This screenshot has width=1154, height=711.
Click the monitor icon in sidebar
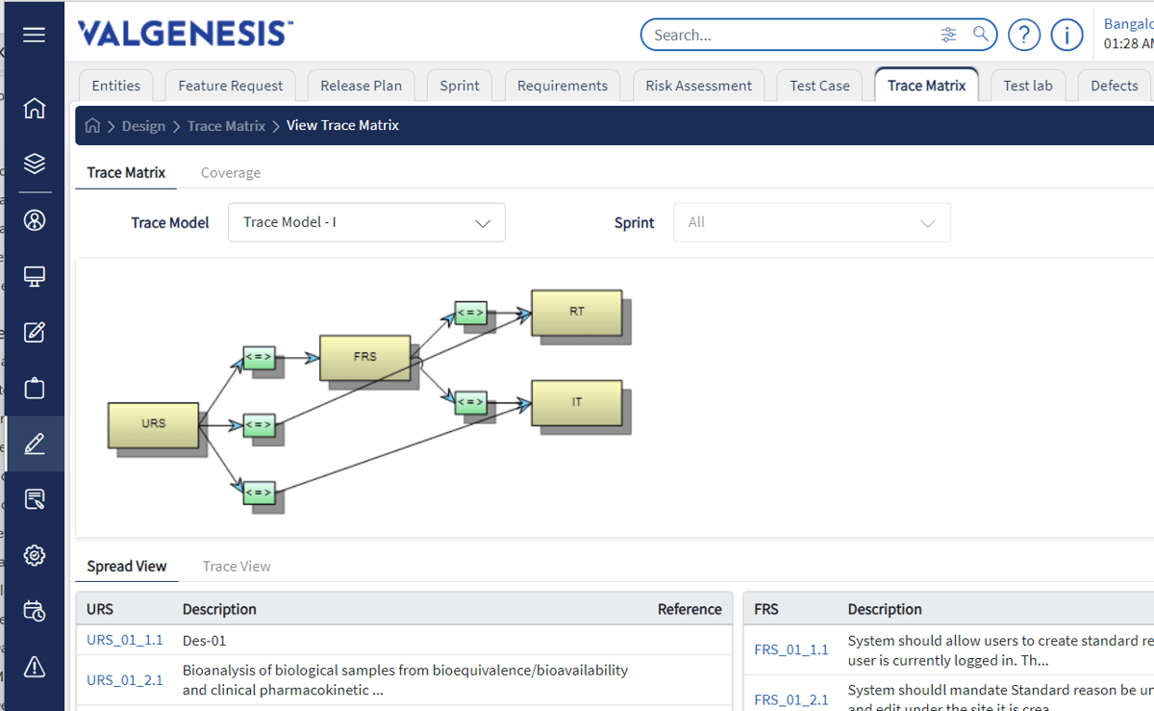35,276
